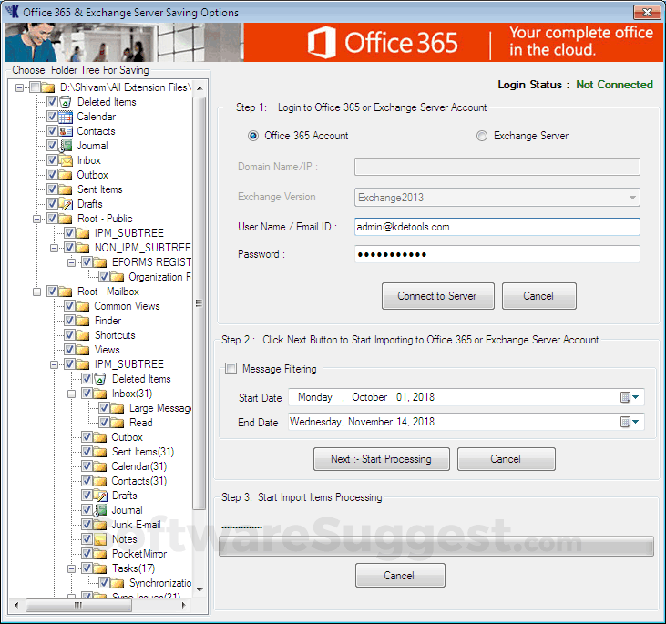Click the Journal icon under Mailbox IPM_SUBTREE

coord(100,510)
